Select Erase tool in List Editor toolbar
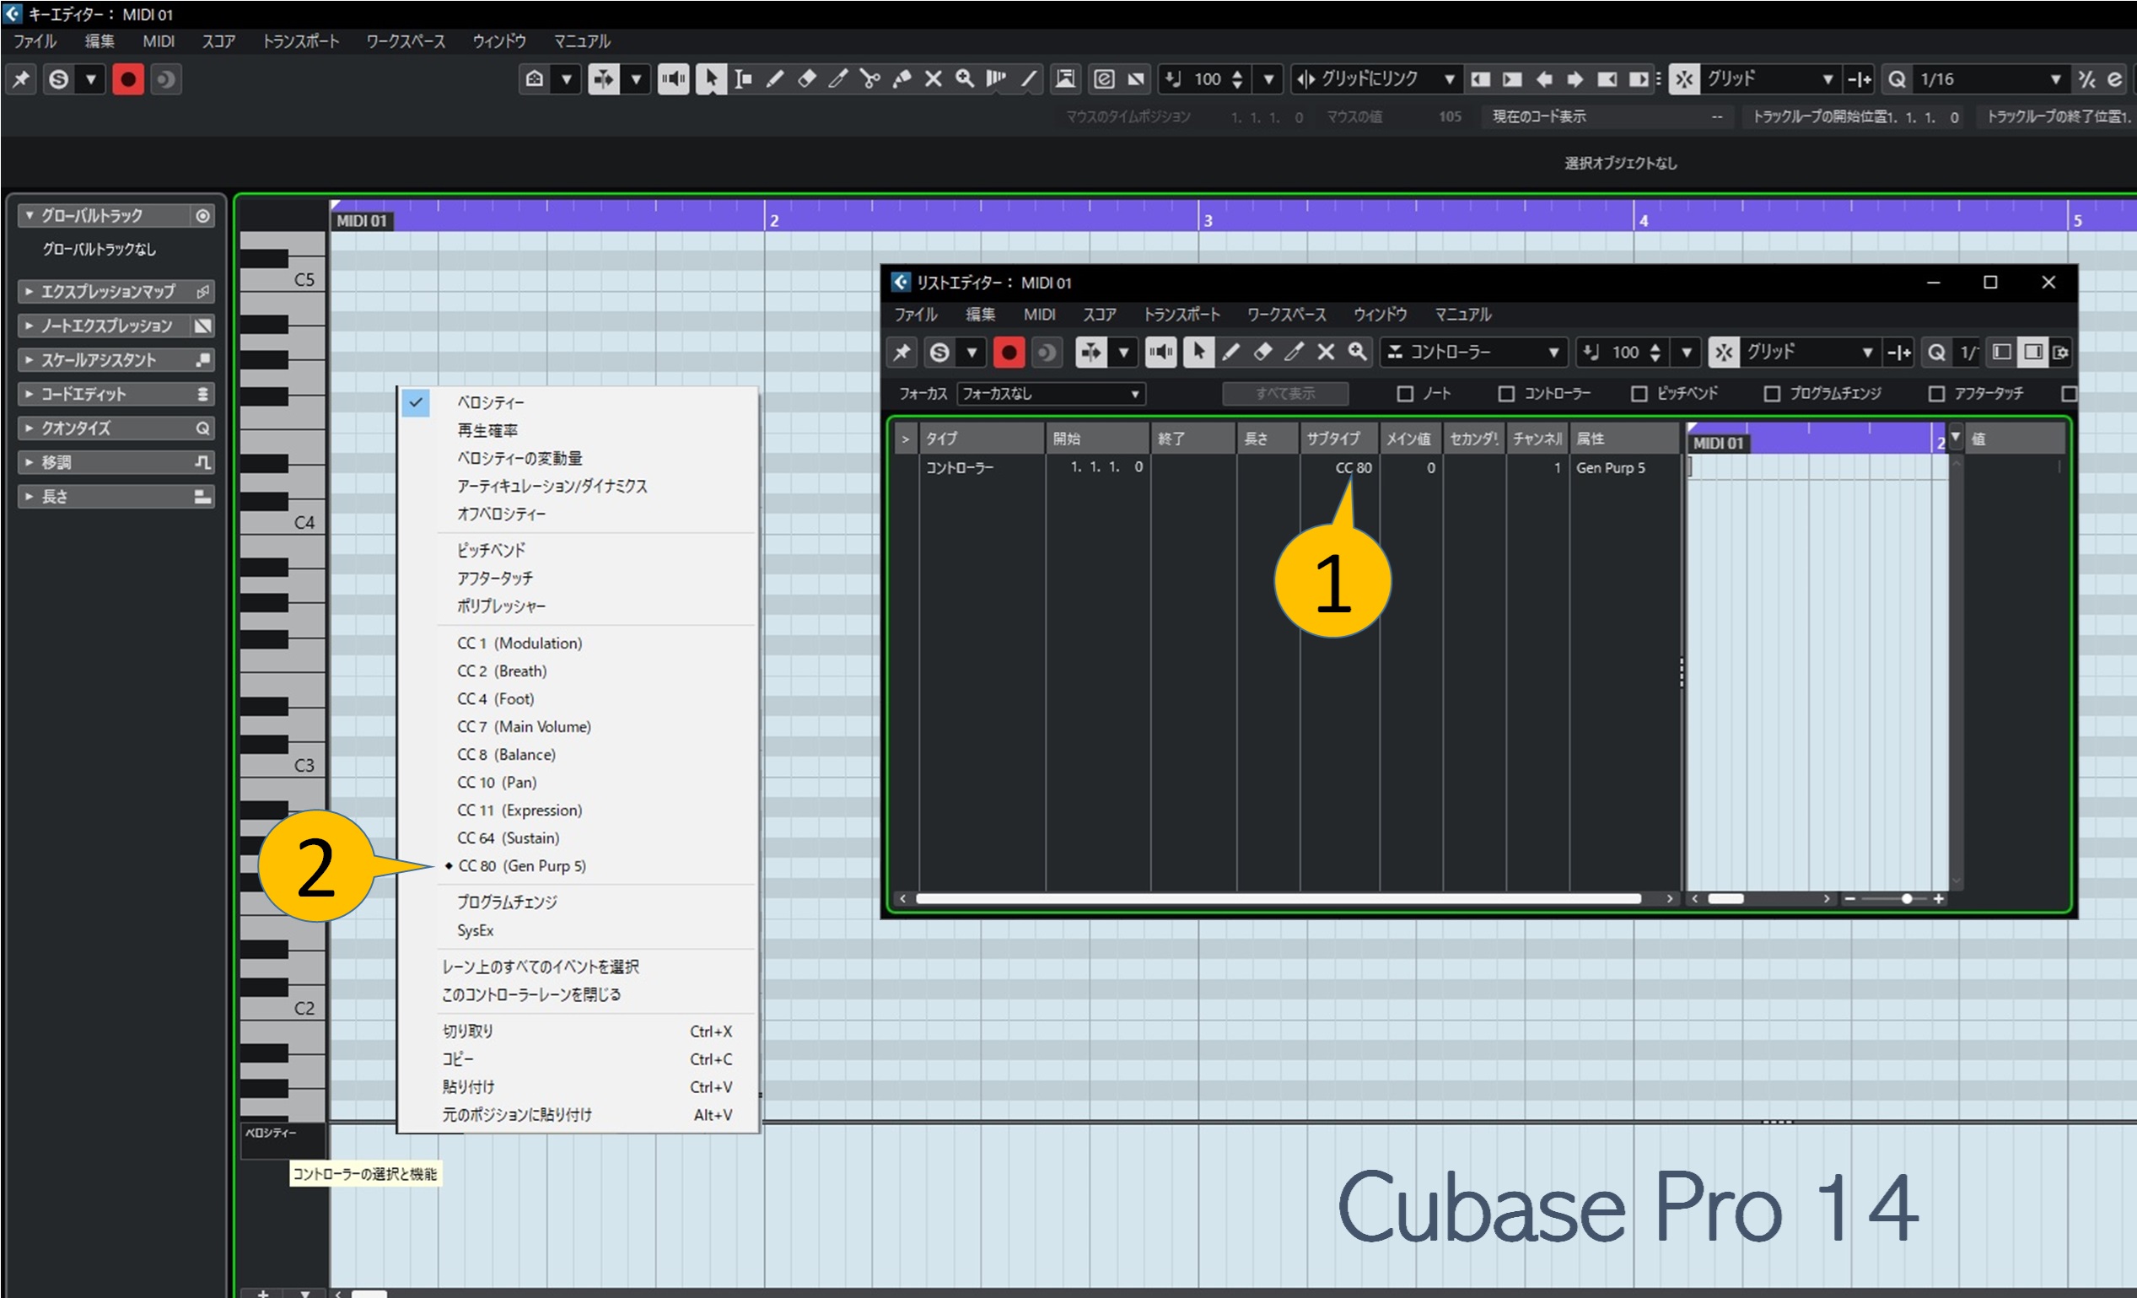Screen dimensions: 2137x1298 1262,353
